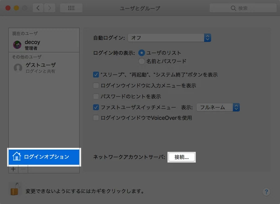Click the magnifier icon in search field
The width and height of the screenshot is (280, 204).
[233, 8]
